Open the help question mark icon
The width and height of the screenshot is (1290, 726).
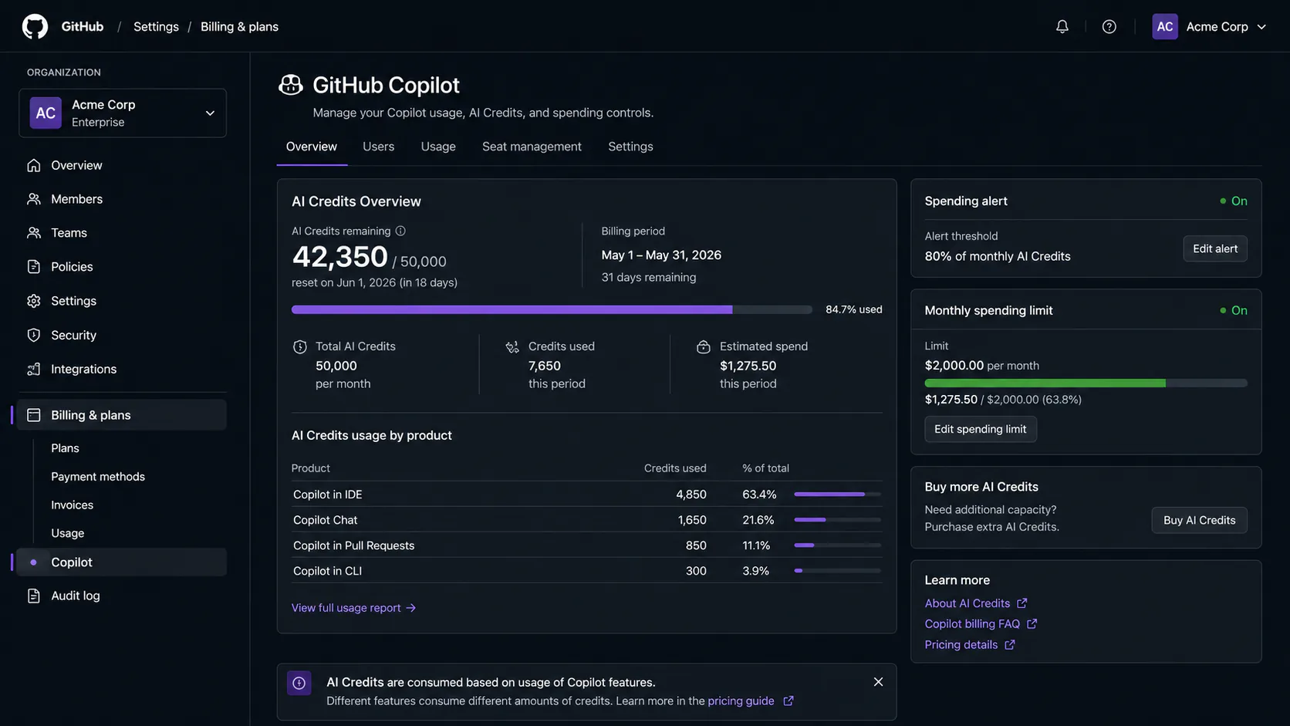click(x=1109, y=26)
